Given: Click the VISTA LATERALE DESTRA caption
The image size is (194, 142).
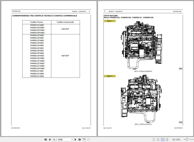Looking at the screenshot, I should 143,124.
